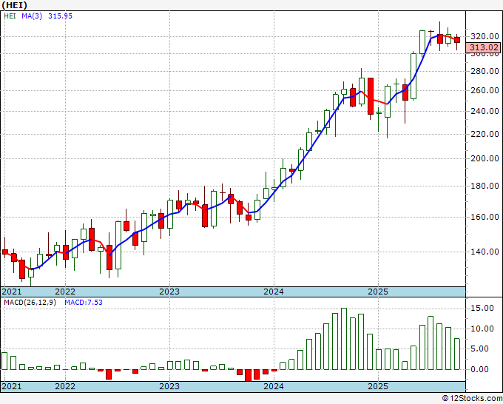Click the 180.00 price axis label
Viewport: 503px width, 404px height.
click(x=485, y=186)
